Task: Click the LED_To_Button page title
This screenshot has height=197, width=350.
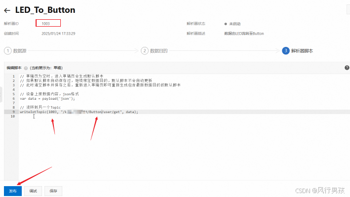Action: tap(45, 10)
